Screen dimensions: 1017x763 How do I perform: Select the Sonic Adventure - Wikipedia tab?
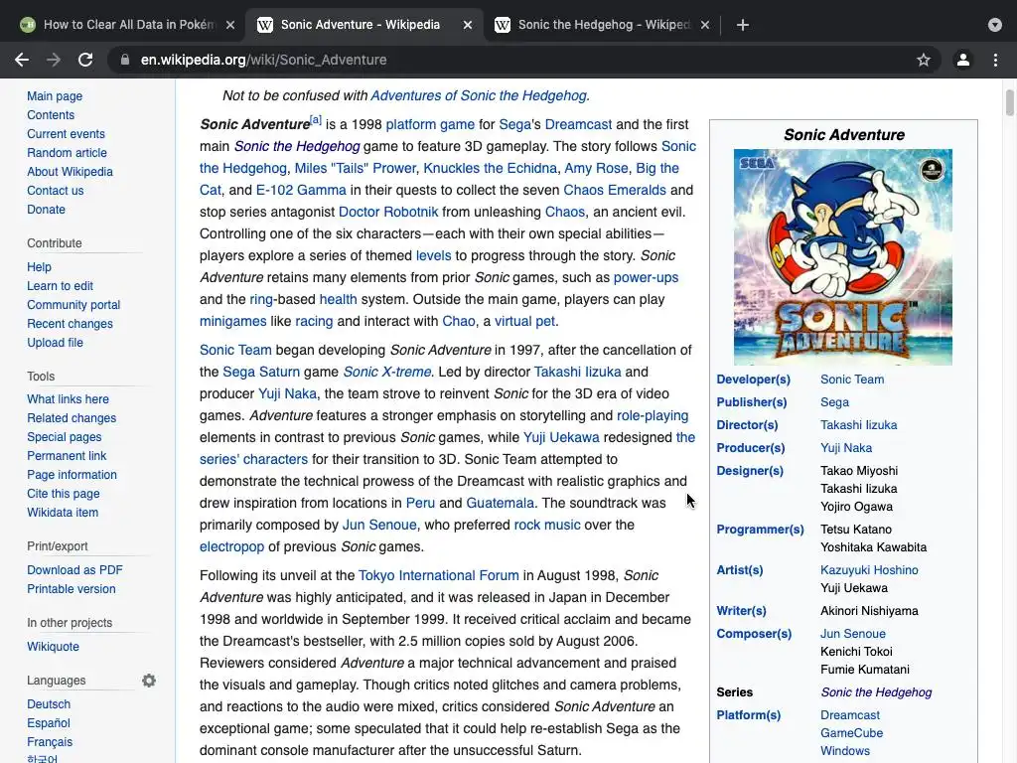(x=365, y=25)
